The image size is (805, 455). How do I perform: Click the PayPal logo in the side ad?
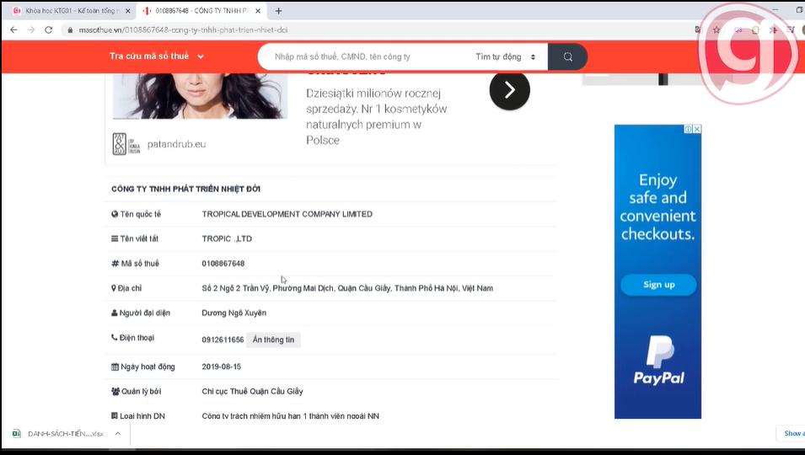coord(658,360)
